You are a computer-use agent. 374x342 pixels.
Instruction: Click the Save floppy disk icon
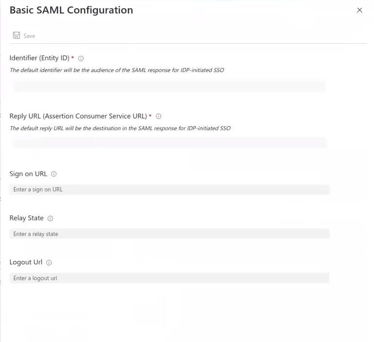(17, 35)
